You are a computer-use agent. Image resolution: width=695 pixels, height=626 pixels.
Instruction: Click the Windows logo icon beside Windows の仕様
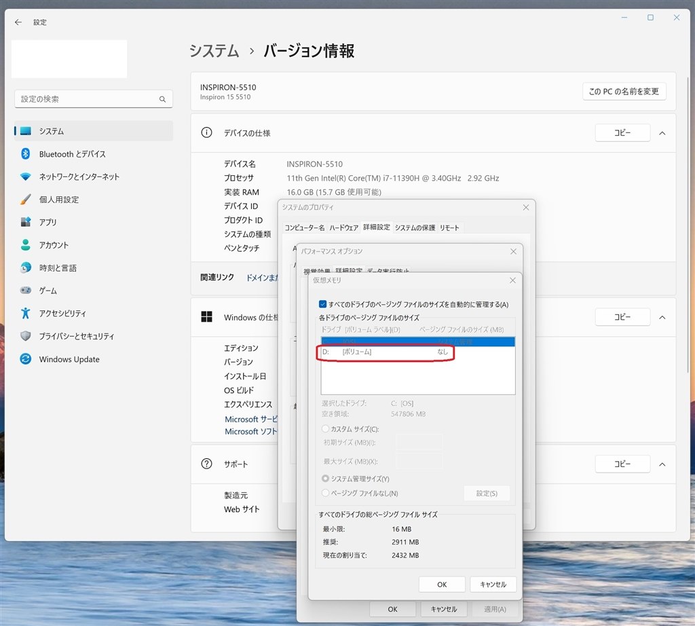click(x=206, y=316)
